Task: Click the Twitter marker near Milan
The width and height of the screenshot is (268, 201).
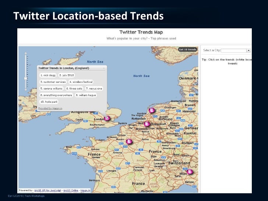Action: [x=190, y=172]
